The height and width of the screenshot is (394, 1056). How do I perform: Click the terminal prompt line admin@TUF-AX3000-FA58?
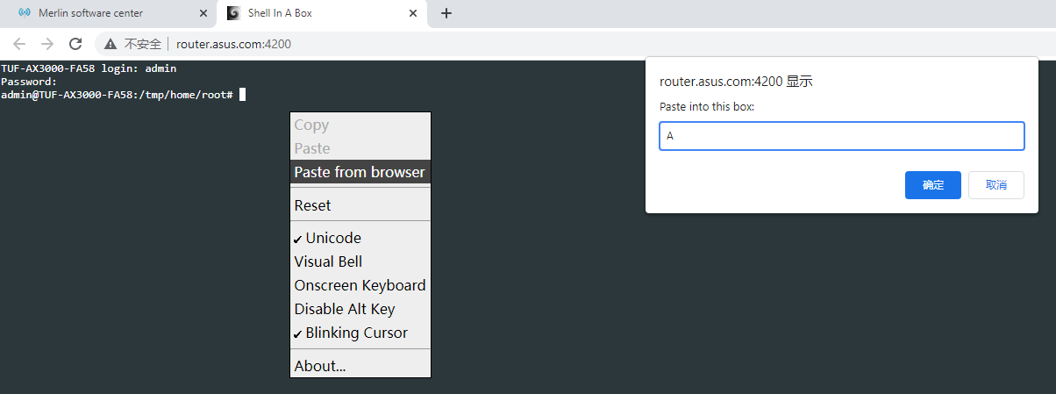tap(117, 94)
